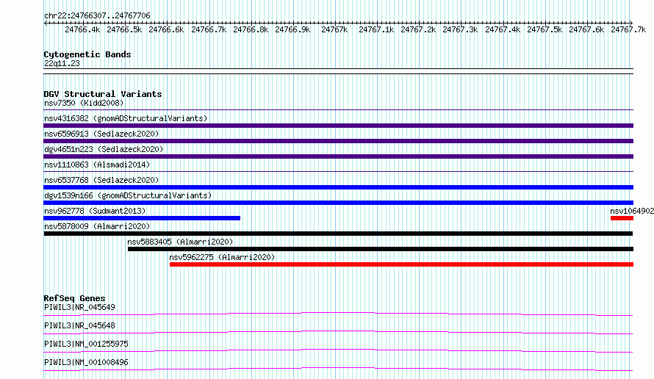Image resolution: width=654 pixels, height=379 pixels.
Task: Open the RefSeq Genes track header
Action: [75, 298]
